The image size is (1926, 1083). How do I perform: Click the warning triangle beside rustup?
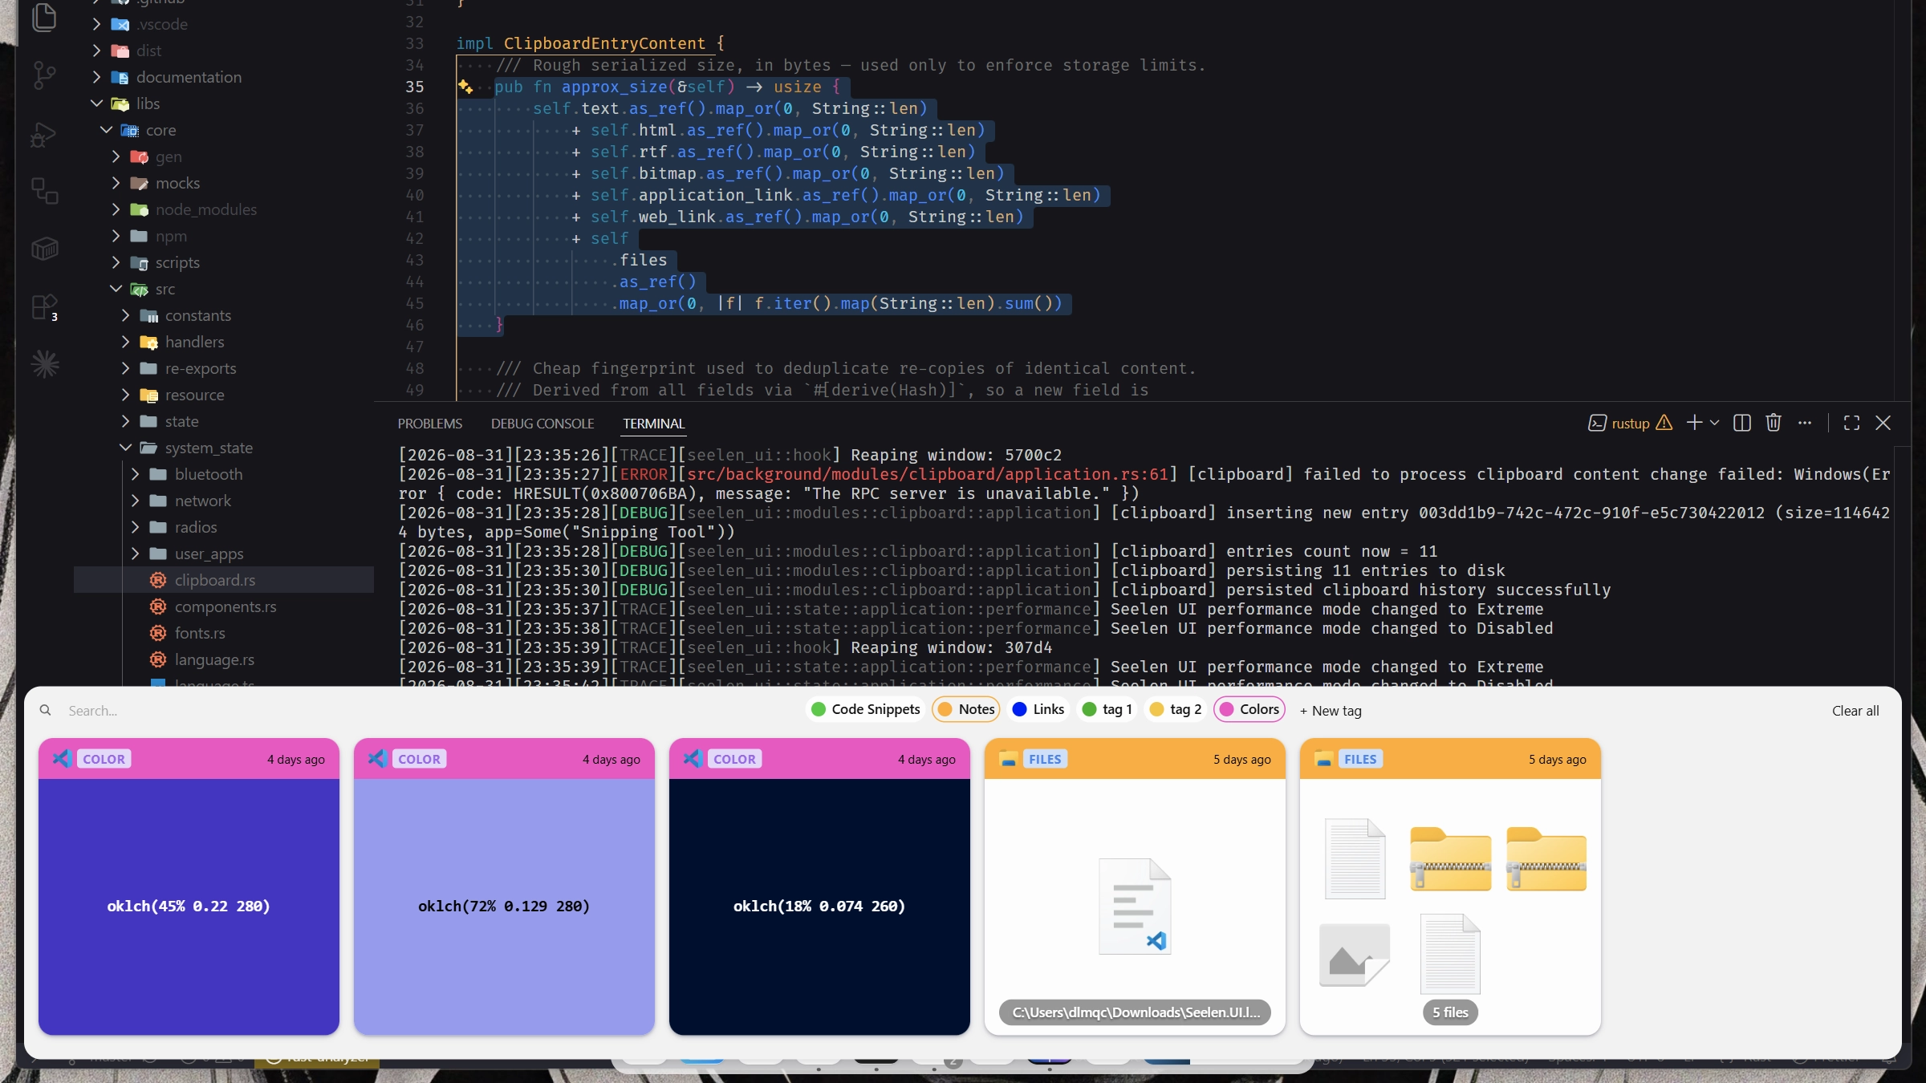coord(1664,423)
